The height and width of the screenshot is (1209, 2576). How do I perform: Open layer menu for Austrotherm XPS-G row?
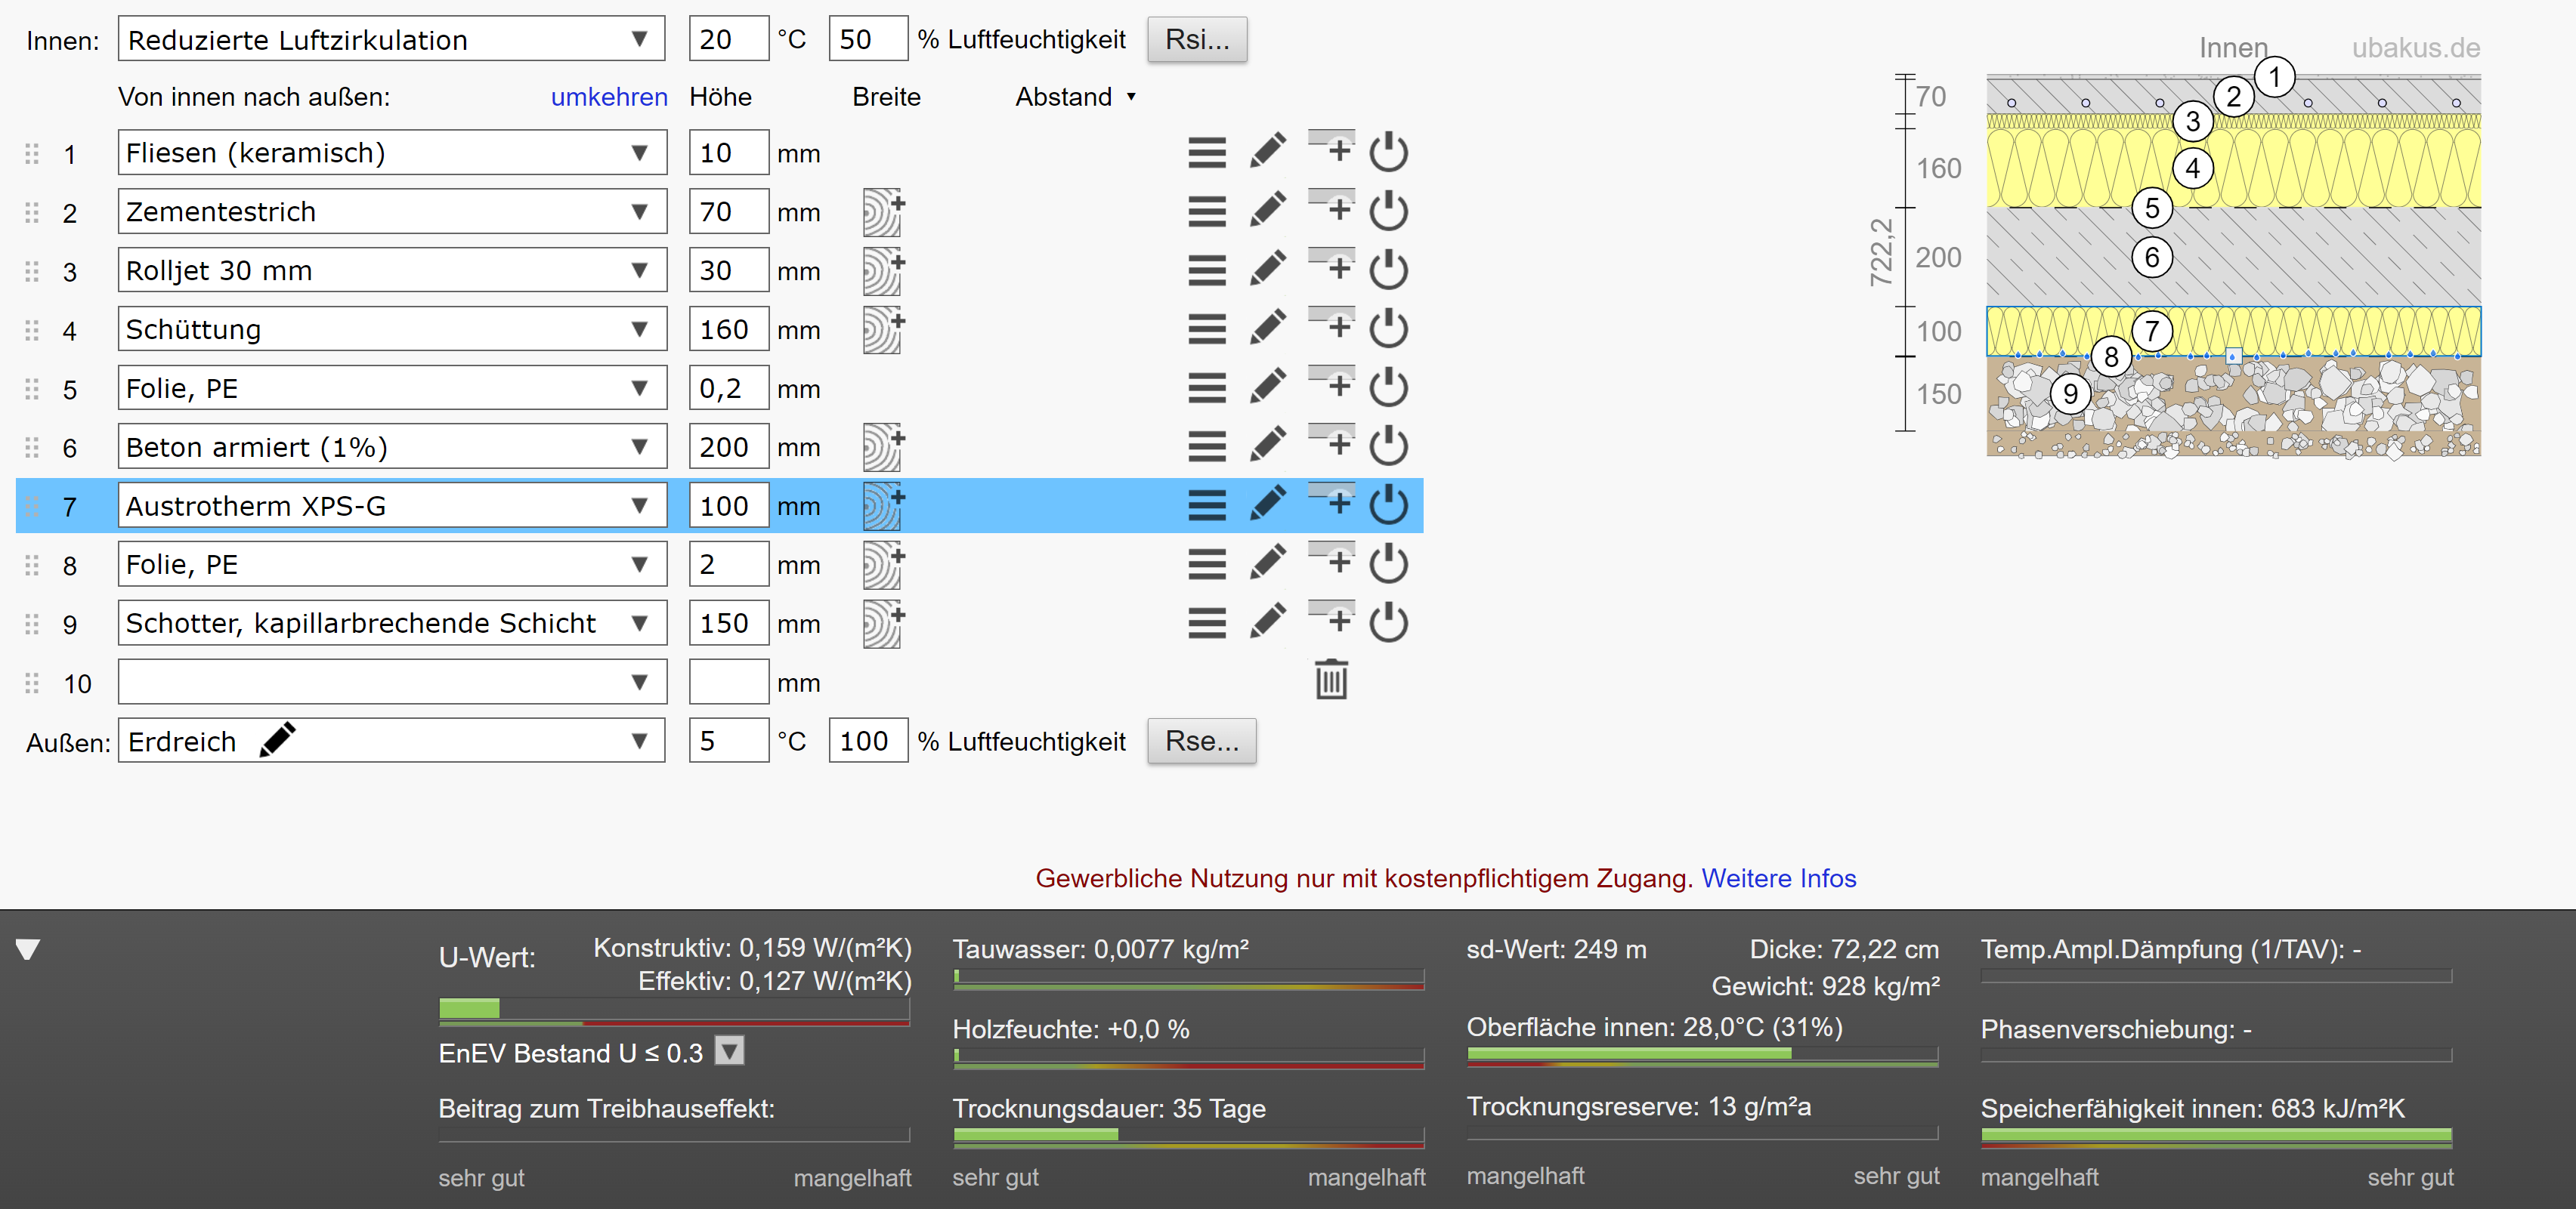click(x=1207, y=506)
